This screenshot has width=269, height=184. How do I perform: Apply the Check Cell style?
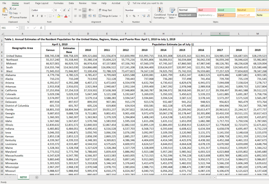(187, 15)
